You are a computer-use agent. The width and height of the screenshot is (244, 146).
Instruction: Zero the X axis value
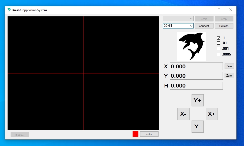[x=229, y=66]
